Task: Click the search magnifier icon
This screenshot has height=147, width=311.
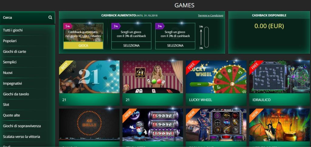Action: pos(50,17)
